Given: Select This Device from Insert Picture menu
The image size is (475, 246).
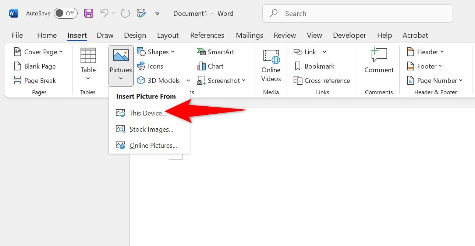Looking at the screenshot, I should [147, 113].
